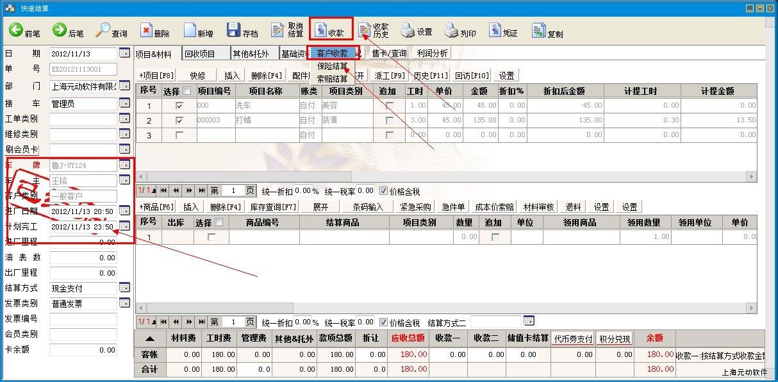The height and width of the screenshot is (382, 778).
Task: Click the 后笔 next record icon
Action: pos(60,29)
